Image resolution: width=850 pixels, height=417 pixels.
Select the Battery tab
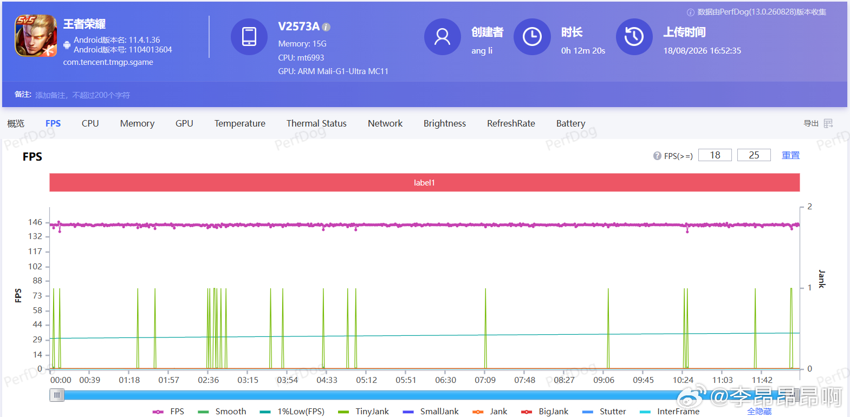point(570,123)
